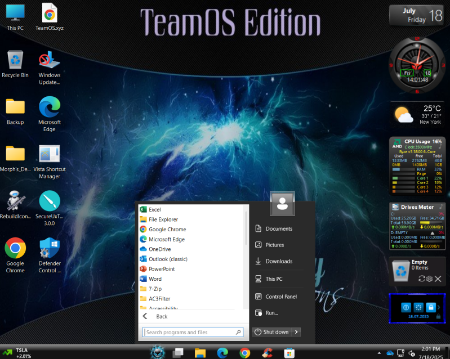Click the OneDrive tray icon
Viewport: 450px width, 359px height.
click(390, 353)
